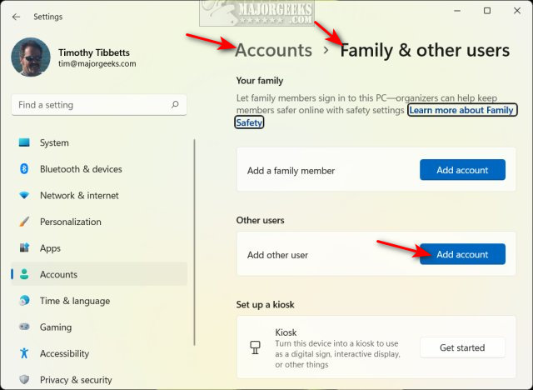Click the search magnifier icon

(175, 105)
